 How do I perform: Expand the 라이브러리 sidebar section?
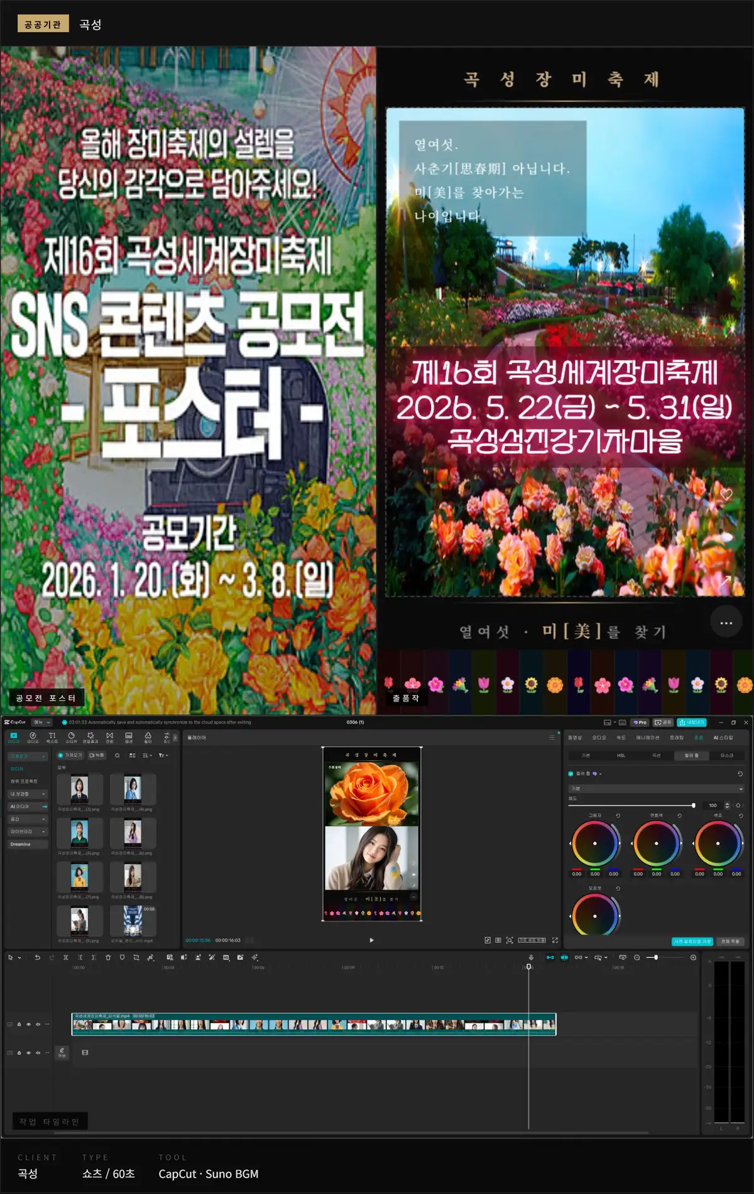coord(27,832)
